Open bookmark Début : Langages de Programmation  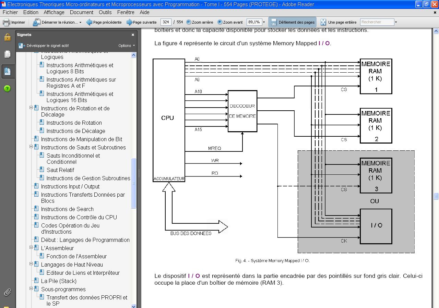[85, 240]
